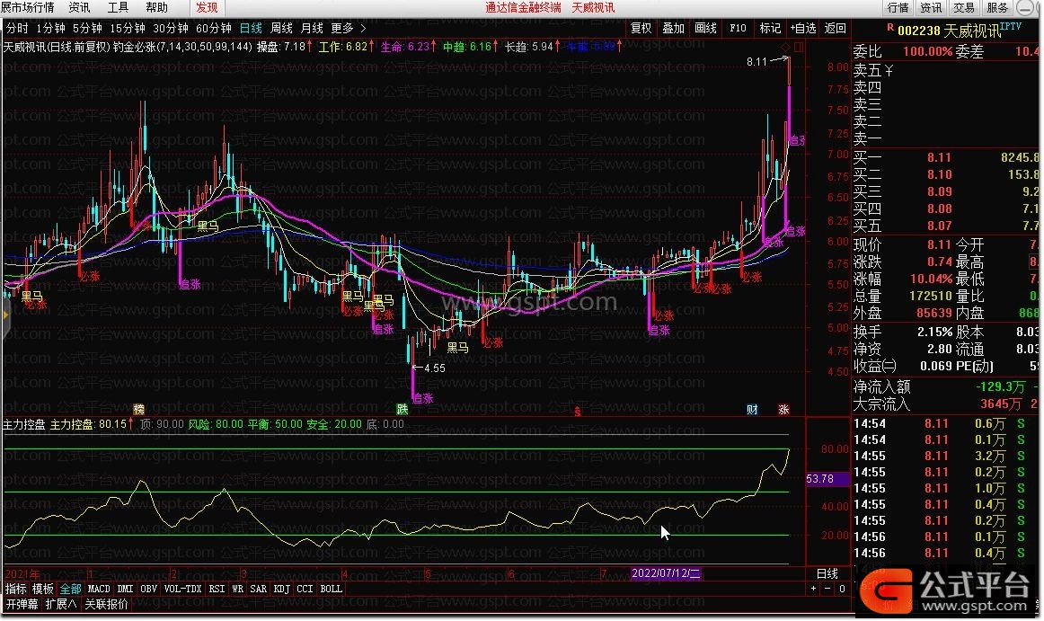This screenshot has height=621, width=1044.
Task: Switch to CCI indicator
Action: 305,589
